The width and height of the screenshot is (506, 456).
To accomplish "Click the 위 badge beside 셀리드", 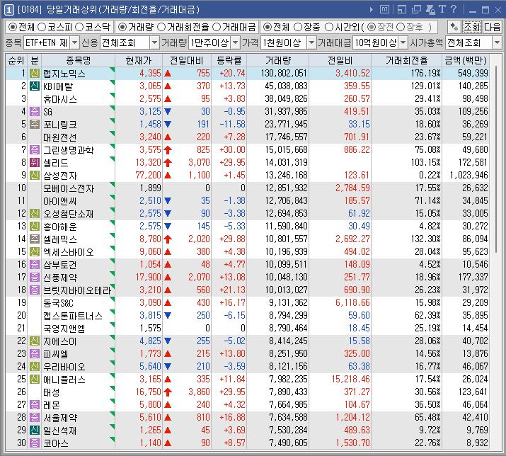I will coord(35,162).
